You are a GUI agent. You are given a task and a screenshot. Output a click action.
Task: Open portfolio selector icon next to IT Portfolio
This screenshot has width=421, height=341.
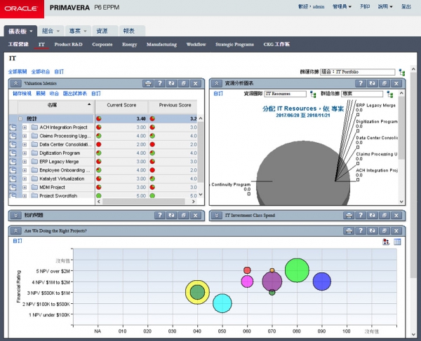pos(402,72)
